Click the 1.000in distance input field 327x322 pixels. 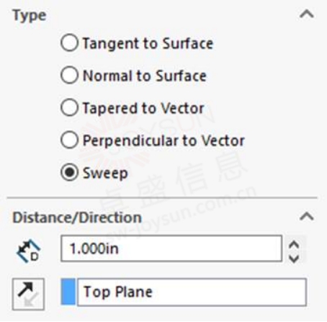[x=171, y=249]
